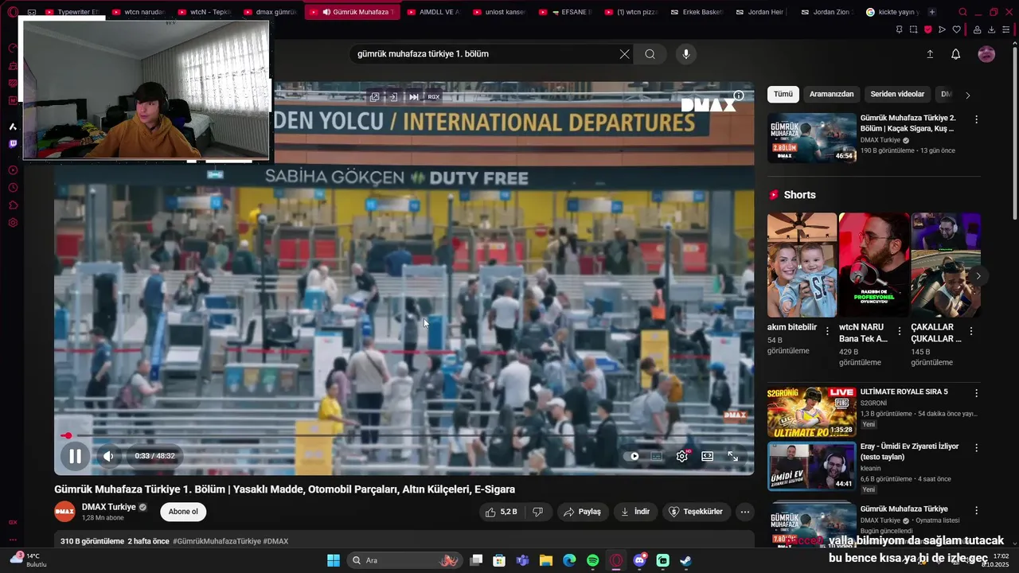The width and height of the screenshot is (1019, 573).
Task: Click the İndir download button
Action: coord(635,512)
